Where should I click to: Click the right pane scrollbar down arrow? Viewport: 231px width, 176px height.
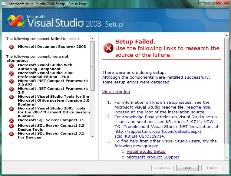(226, 158)
